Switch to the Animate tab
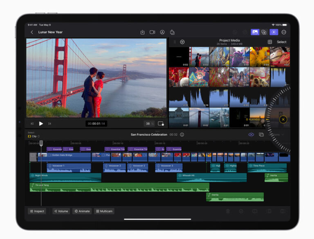 tap(82, 211)
